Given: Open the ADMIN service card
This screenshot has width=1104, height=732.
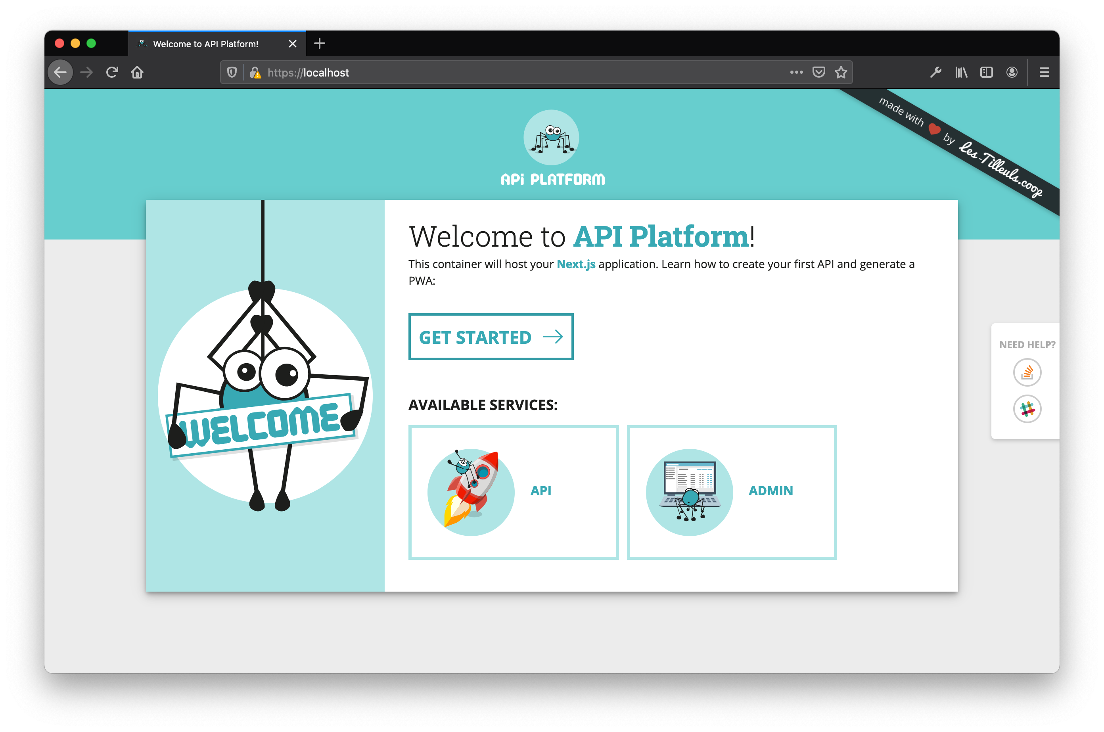Looking at the screenshot, I should tap(732, 492).
